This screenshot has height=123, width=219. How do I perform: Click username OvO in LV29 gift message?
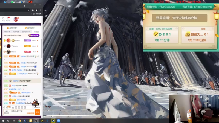click(22, 74)
